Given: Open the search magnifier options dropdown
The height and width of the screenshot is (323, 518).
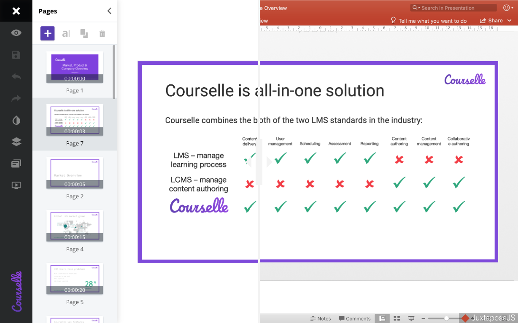Looking at the screenshot, I should 416,8.
